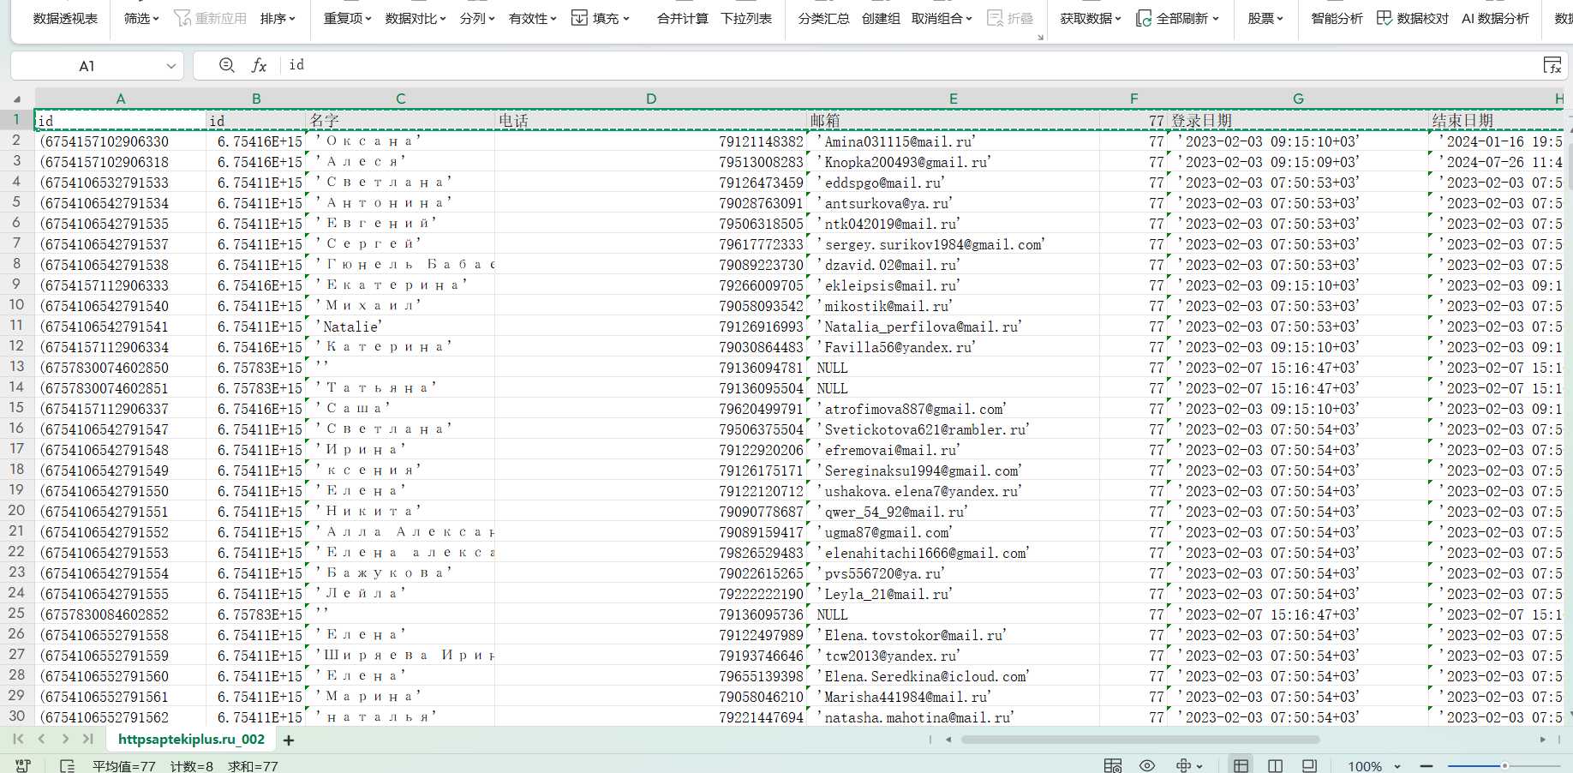Click the 登录日期 header cell
The image size is (1573, 773).
[x=1298, y=121]
